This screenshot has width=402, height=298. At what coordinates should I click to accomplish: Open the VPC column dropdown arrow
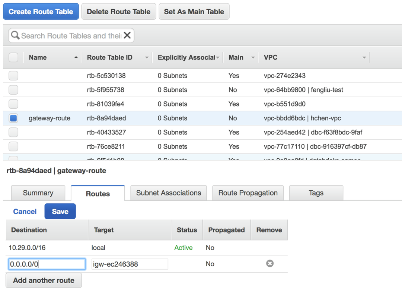click(x=364, y=58)
